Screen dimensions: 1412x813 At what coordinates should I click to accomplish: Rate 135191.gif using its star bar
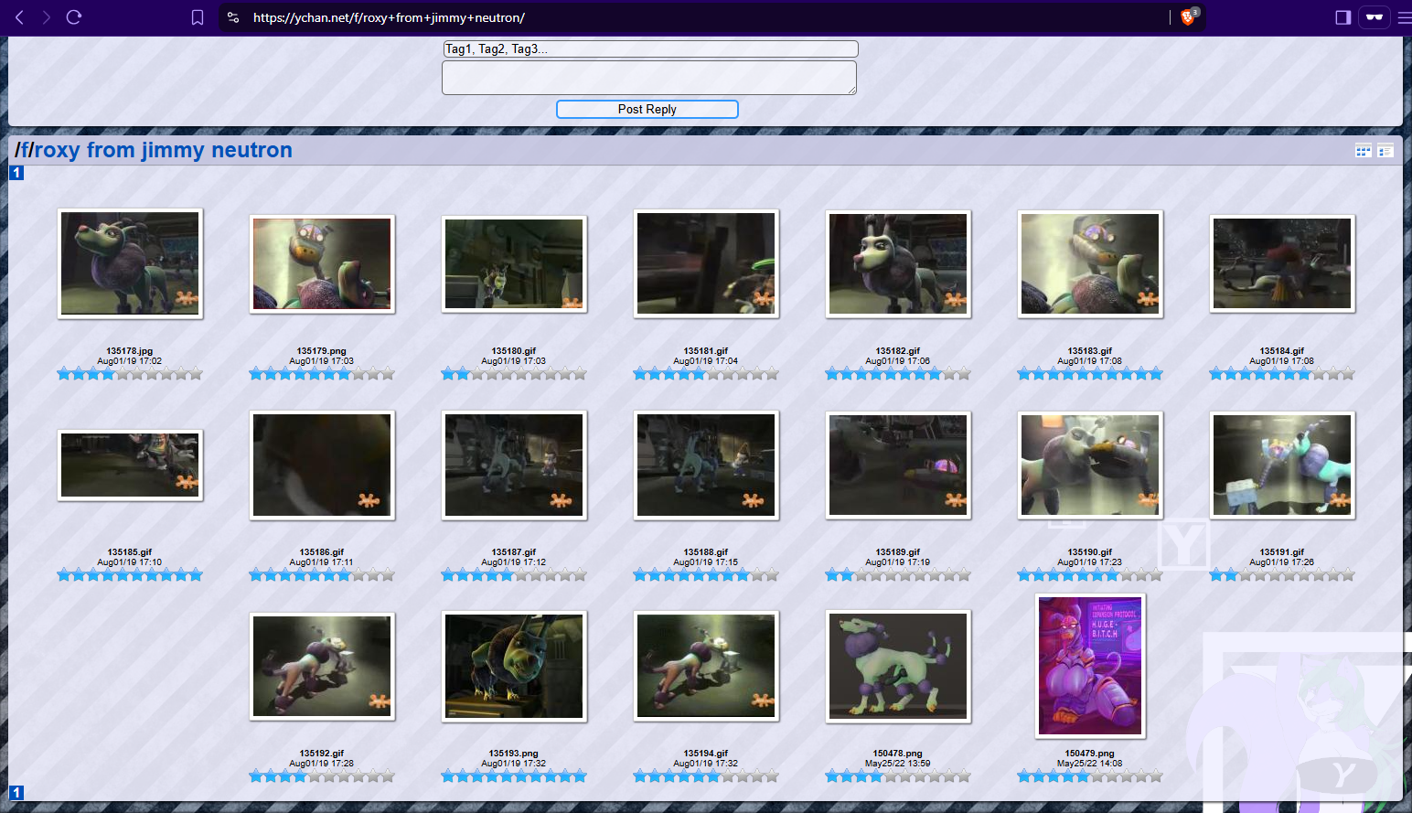coord(1282,575)
